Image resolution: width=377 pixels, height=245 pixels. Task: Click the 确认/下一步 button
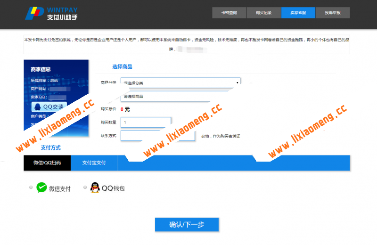(187, 225)
